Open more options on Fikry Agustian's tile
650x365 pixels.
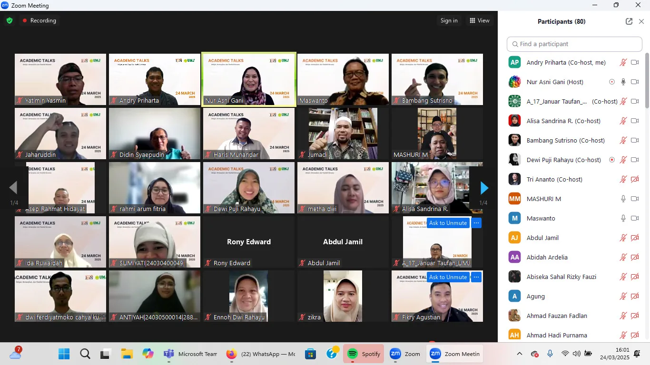[x=476, y=277]
